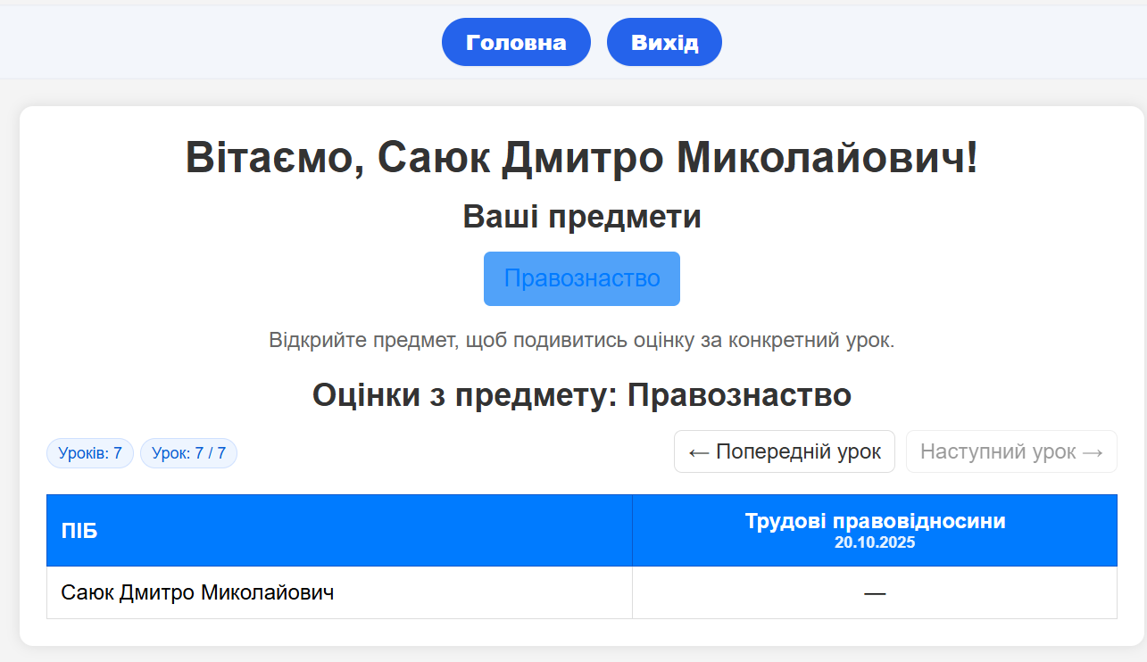
Task: Click the Ваші предмети heading
Action: [x=581, y=217]
